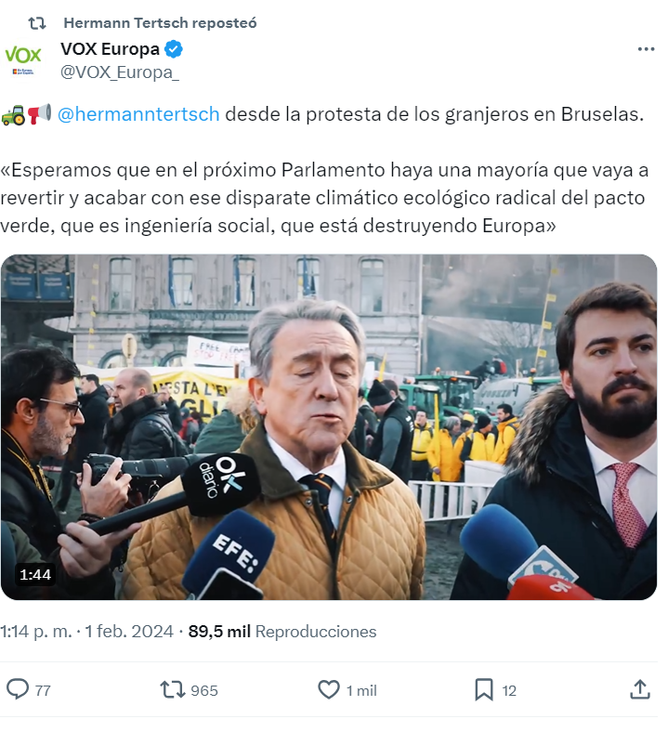Click the 12 bookmarks count
Viewport: 668px width, 732px height.
pyautogui.click(x=509, y=690)
